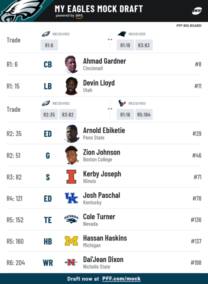Click the Illinois logo beside Kerby Joseph
The width and height of the screenshot is (208, 284).
coord(71,177)
